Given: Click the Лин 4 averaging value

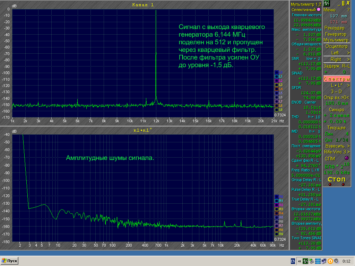Looking at the screenshot, I should [337, 134].
